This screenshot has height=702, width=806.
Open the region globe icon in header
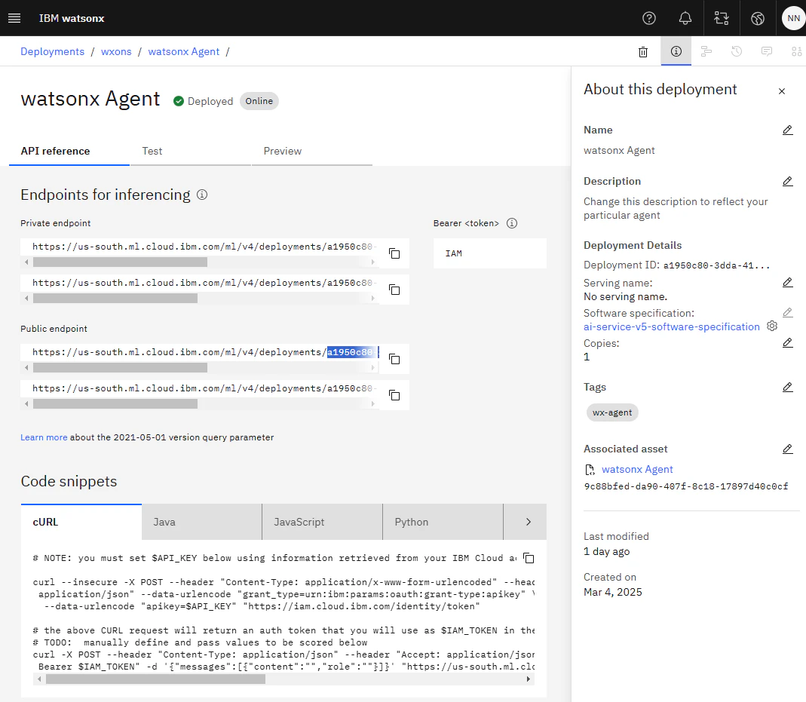tap(757, 18)
